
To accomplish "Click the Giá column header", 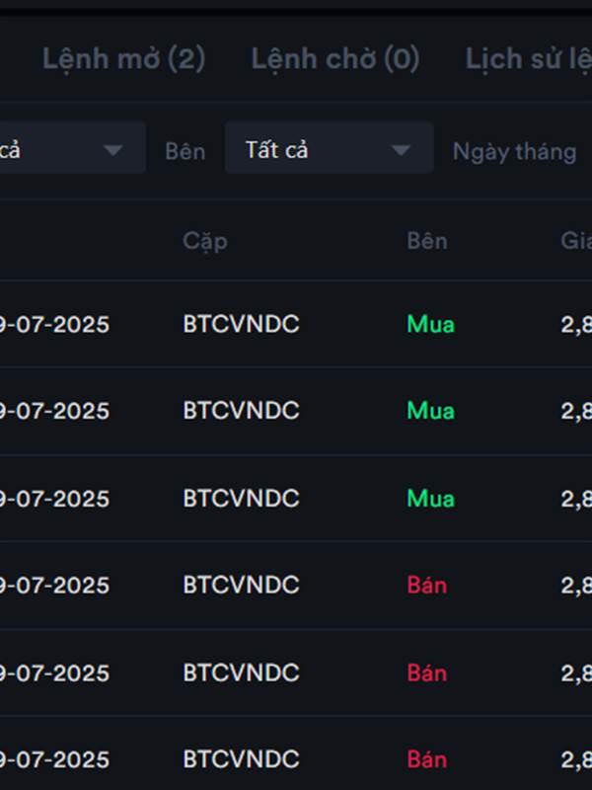I will tap(576, 241).
